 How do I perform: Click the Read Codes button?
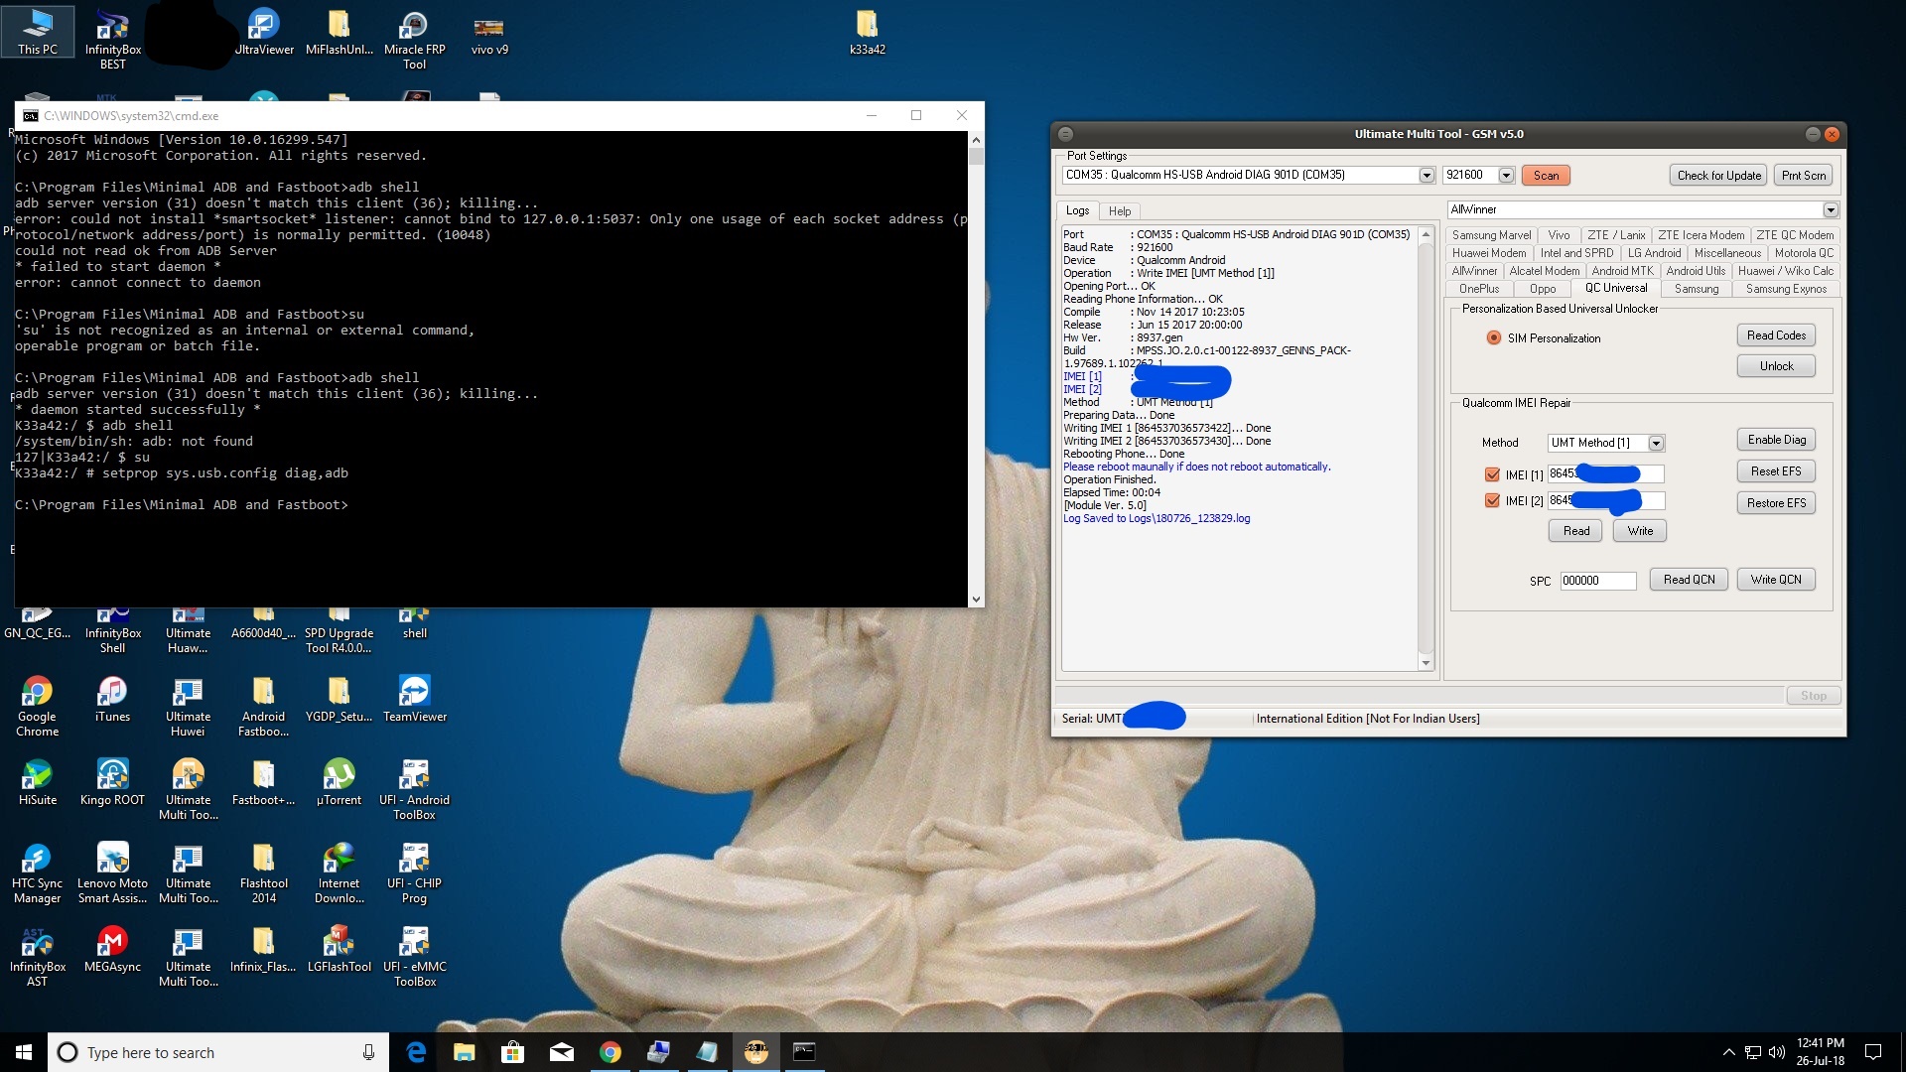coord(1776,335)
